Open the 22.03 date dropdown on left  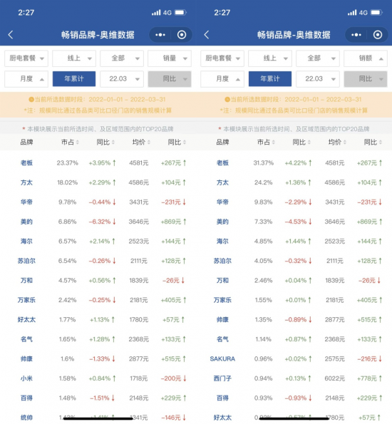[x=122, y=78]
